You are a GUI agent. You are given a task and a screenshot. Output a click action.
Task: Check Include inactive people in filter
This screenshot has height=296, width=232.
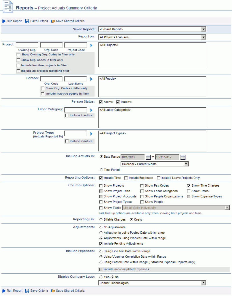point(43,94)
